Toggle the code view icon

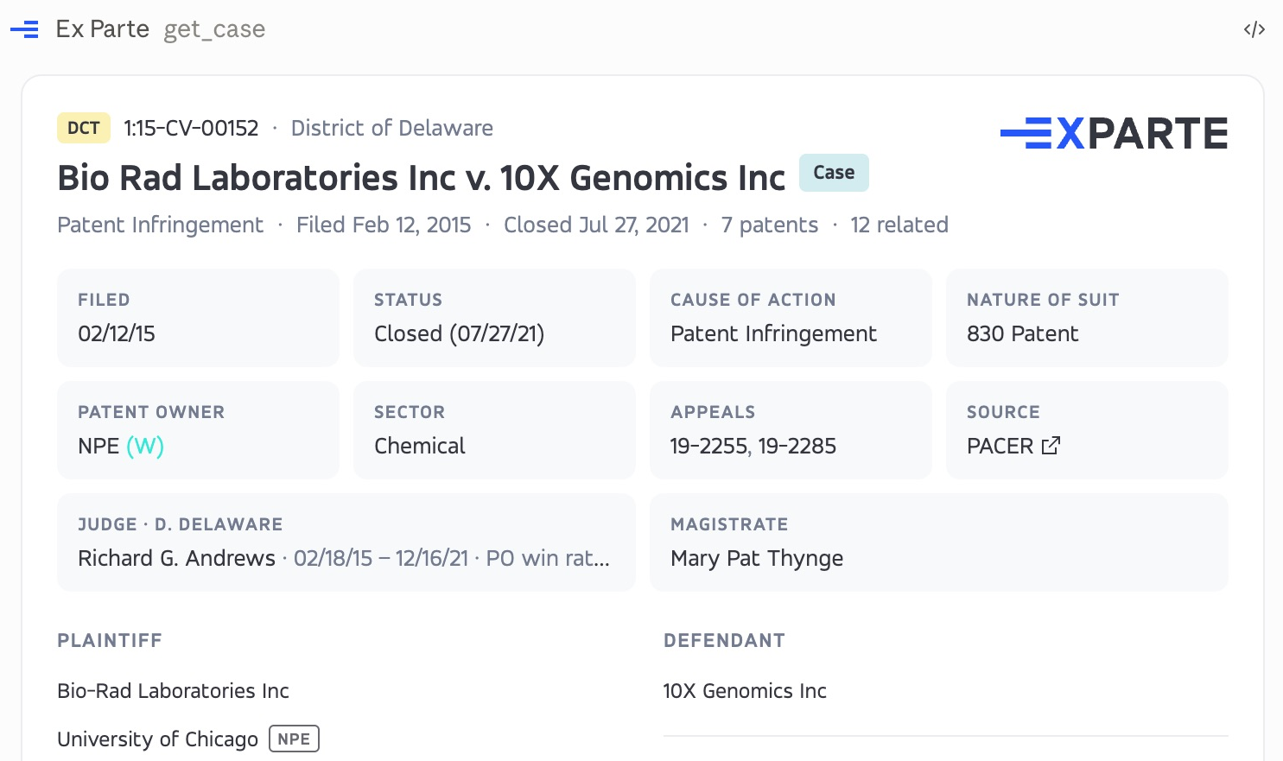[1254, 29]
